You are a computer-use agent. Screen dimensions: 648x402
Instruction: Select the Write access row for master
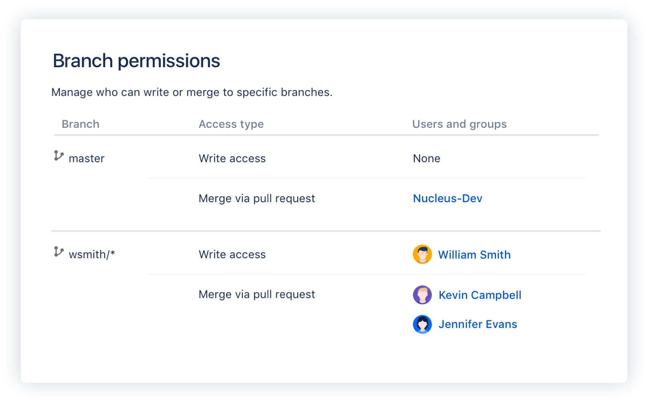[232, 159]
